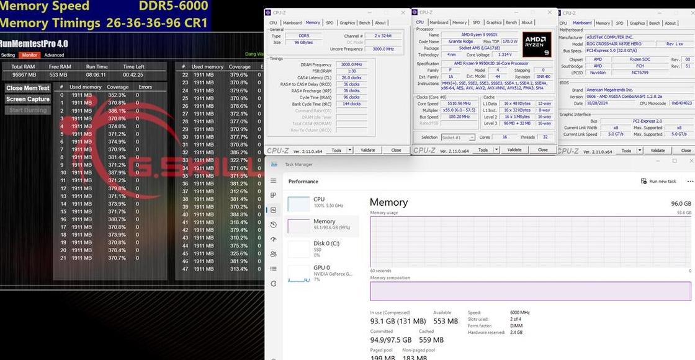The width and height of the screenshot is (695, 360).
Task: Click the Performance heading in Task Manager
Action: (x=303, y=182)
